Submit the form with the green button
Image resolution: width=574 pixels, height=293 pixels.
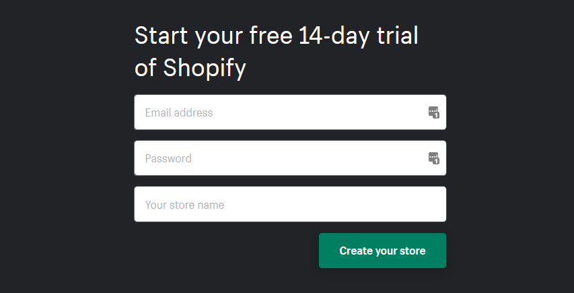tap(382, 251)
